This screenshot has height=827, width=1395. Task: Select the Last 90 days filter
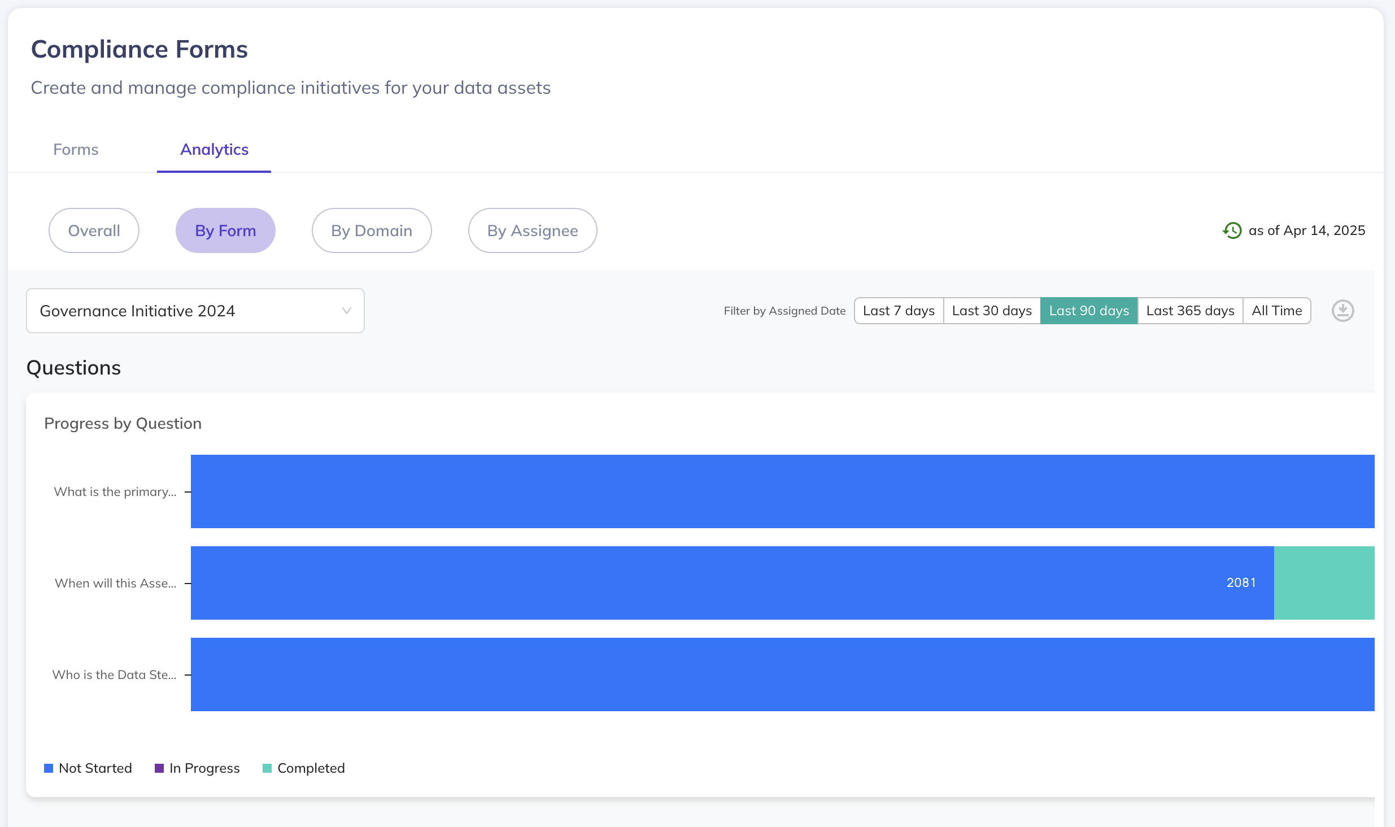(1088, 311)
